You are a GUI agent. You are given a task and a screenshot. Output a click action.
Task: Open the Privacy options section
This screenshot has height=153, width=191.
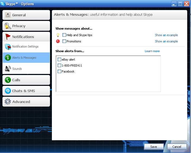(x=26, y=26)
